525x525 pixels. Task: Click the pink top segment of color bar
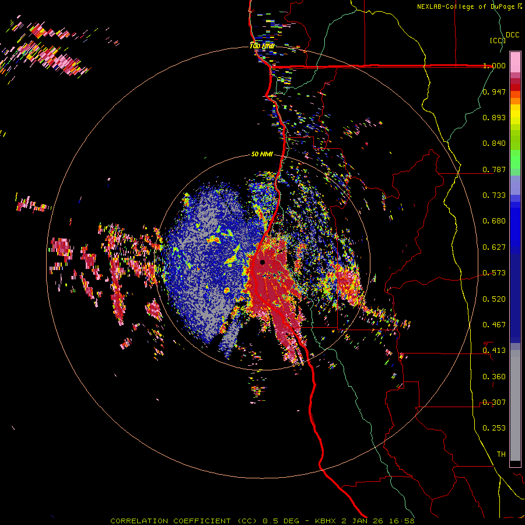[515, 62]
